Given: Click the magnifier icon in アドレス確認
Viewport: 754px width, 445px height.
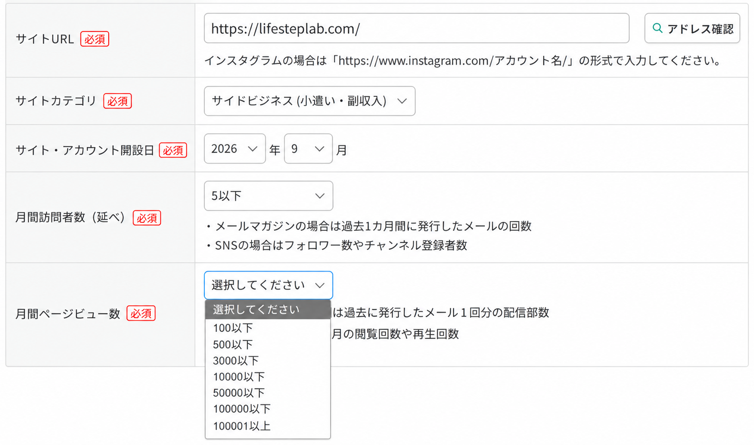Looking at the screenshot, I should tap(657, 28).
